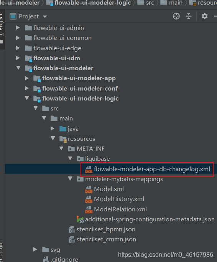Select the flowable-ui-idm module name

(57, 58)
